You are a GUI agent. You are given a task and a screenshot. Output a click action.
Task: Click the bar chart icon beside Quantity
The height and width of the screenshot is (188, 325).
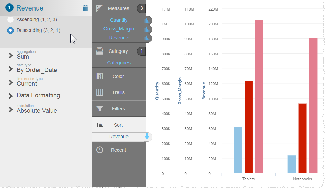tap(147, 20)
